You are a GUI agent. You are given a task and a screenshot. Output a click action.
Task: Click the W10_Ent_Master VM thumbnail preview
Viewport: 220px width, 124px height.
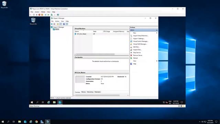tap(80, 80)
